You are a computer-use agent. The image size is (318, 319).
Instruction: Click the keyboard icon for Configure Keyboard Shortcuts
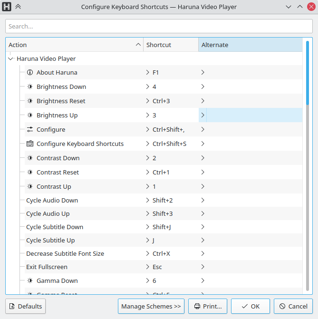(x=30, y=144)
